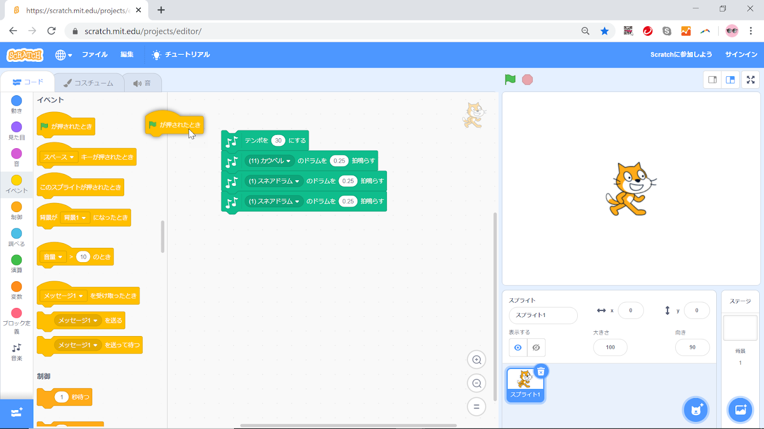Image resolution: width=764 pixels, height=429 pixels.
Task: Open メッセージ1 dropdown in を送って待つ block
Action: pyautogui.click(x=78, y=345)
